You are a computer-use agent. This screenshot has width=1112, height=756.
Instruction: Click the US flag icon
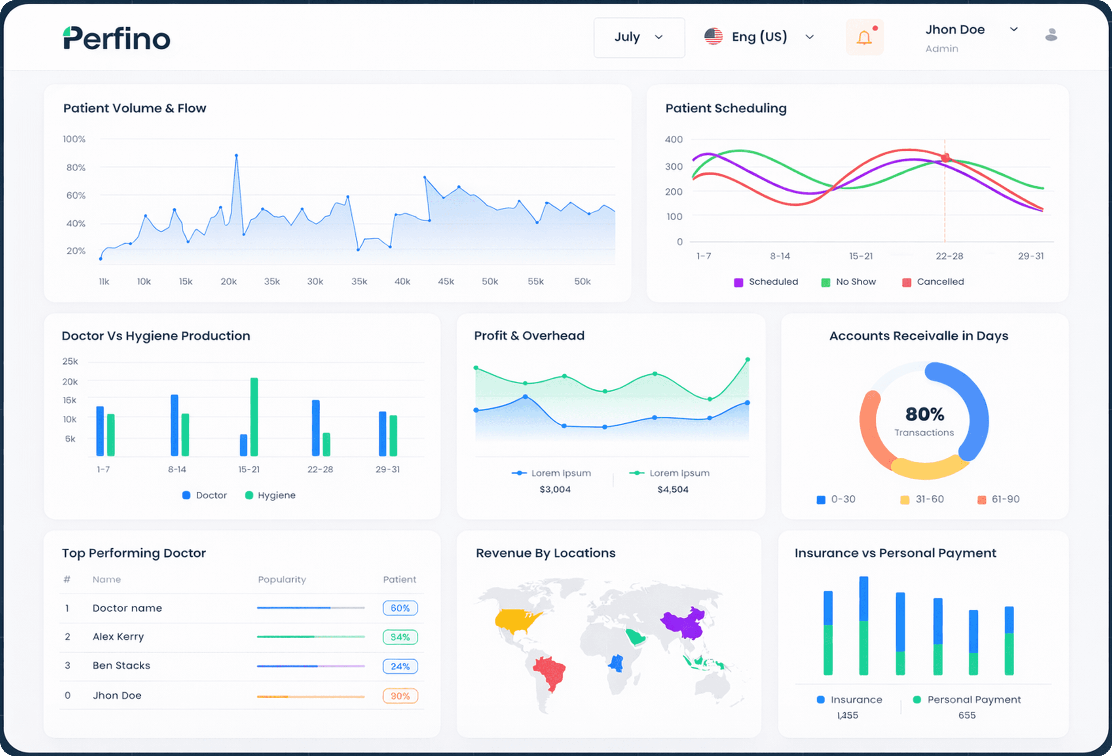pyautogui.click(x=714, y=36)
